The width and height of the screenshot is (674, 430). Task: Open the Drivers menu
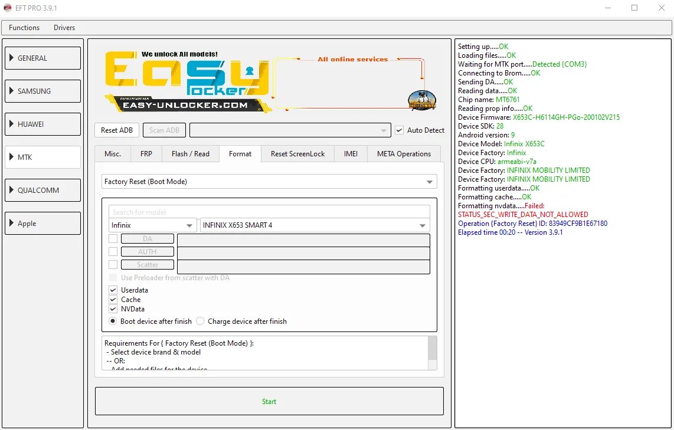[64, 28]
